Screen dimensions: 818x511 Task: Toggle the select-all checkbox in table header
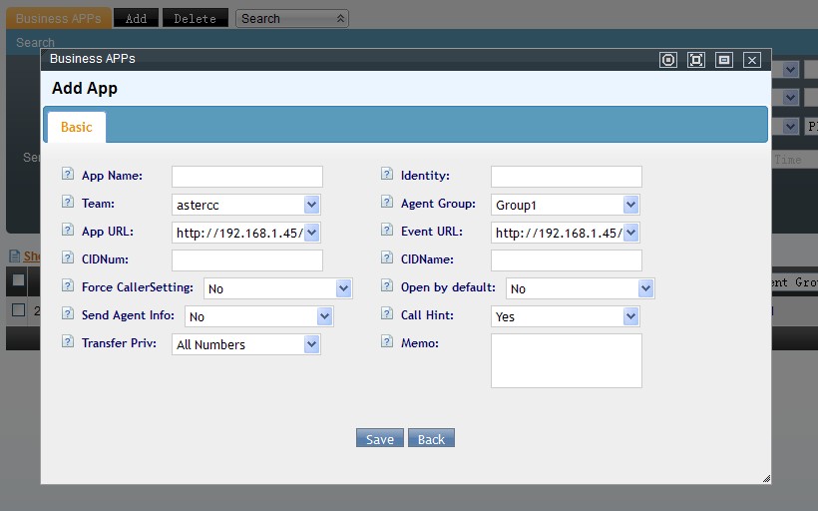pos(18,280)
